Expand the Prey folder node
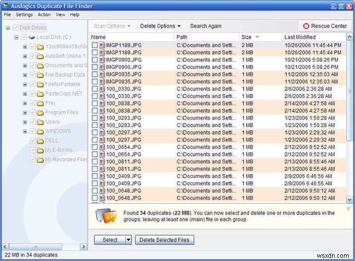The image size is (355, 261). coord(25,103)
